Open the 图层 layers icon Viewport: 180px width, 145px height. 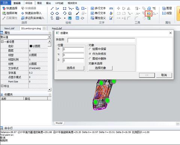[x=164, y=8]
